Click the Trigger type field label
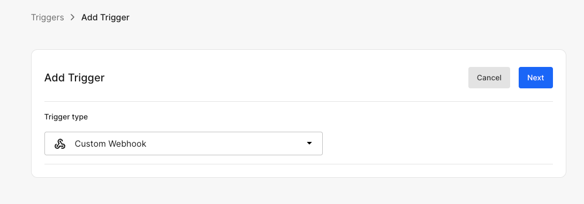This screenshot has width=584, height=204. point(66,117)
